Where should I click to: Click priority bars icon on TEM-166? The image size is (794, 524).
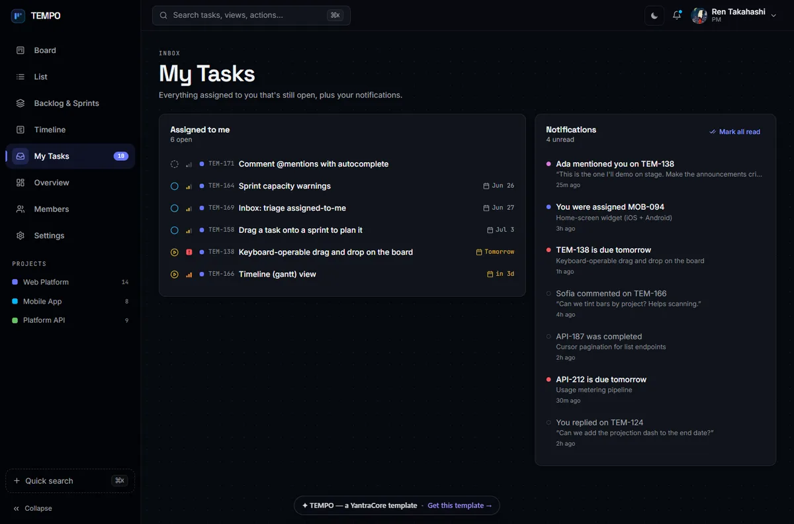click(189, 274)
